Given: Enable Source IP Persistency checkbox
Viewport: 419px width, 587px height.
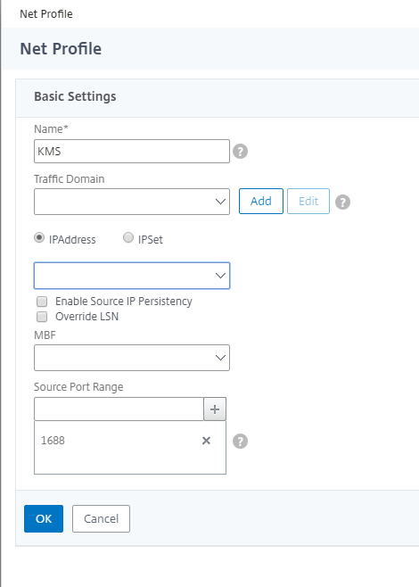Looking at the screenshot, I should 42,302.
